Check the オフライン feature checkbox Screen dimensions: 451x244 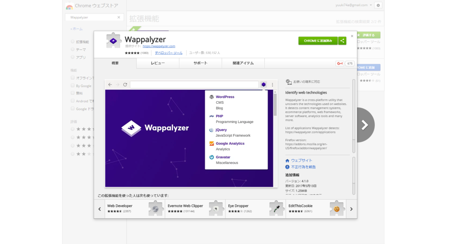tap(73, 78)
